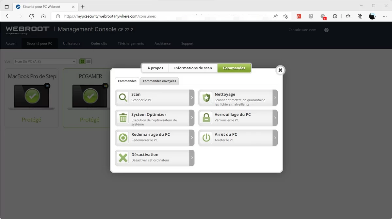Click the browser address bar URL
Image resolution: width=392 pixels, height=219 pixels.
pyautogui.click(x=110, y=16)
